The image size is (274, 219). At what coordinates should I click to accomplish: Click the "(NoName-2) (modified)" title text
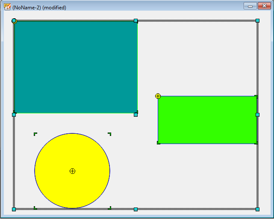39,7
